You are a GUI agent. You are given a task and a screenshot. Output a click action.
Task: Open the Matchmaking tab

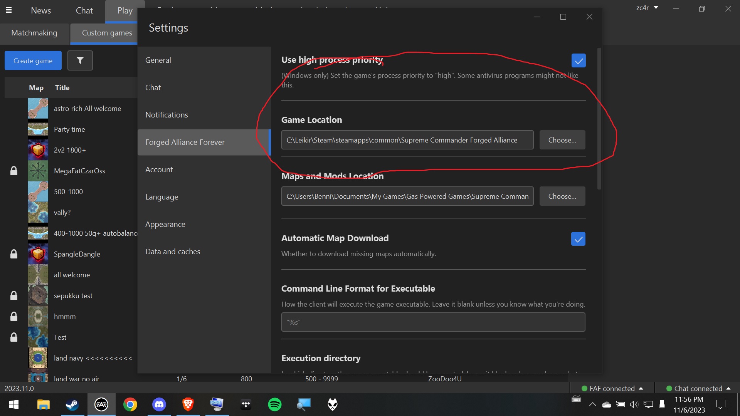click(34, 33)
